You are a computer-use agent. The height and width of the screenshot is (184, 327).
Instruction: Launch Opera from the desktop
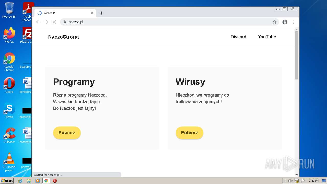[x=9, y=85]
